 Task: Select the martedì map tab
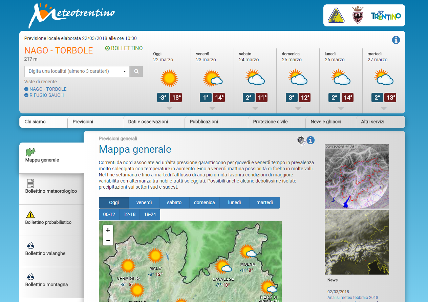click(265, 203)
